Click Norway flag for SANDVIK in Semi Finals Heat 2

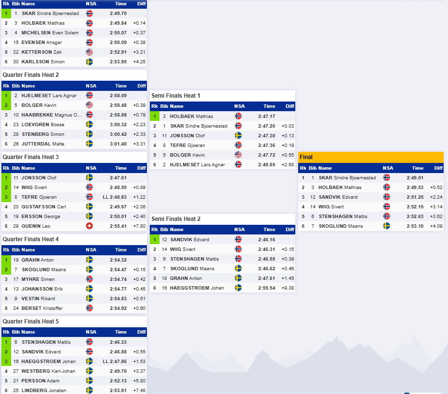(x=238, y=239)
